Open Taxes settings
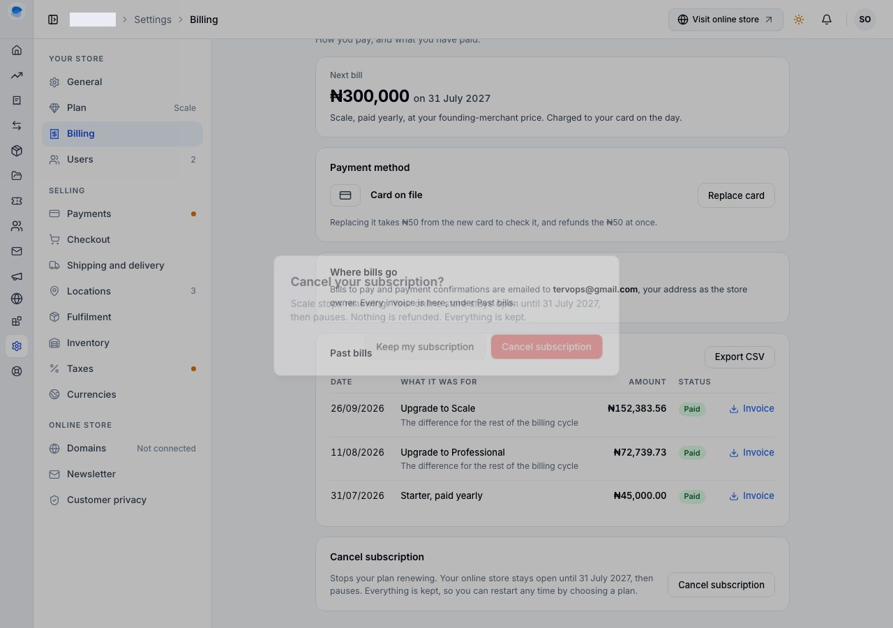This screenshot has width=893, height=628. pyautogui.click(x=122, y=369)
